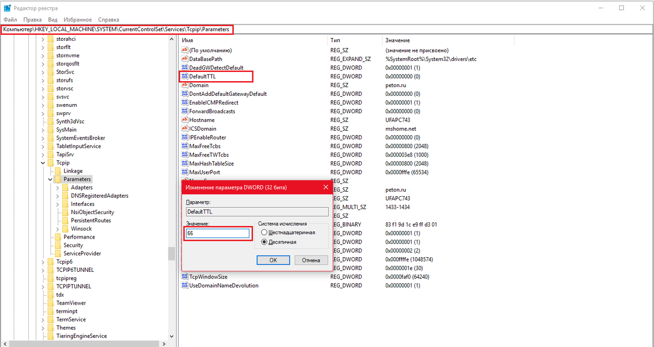Image resolution: width=654 pixels, height=347 pixels.
Task: Select the Шестнадцатеричная radio button
Action: coord(264,233)
